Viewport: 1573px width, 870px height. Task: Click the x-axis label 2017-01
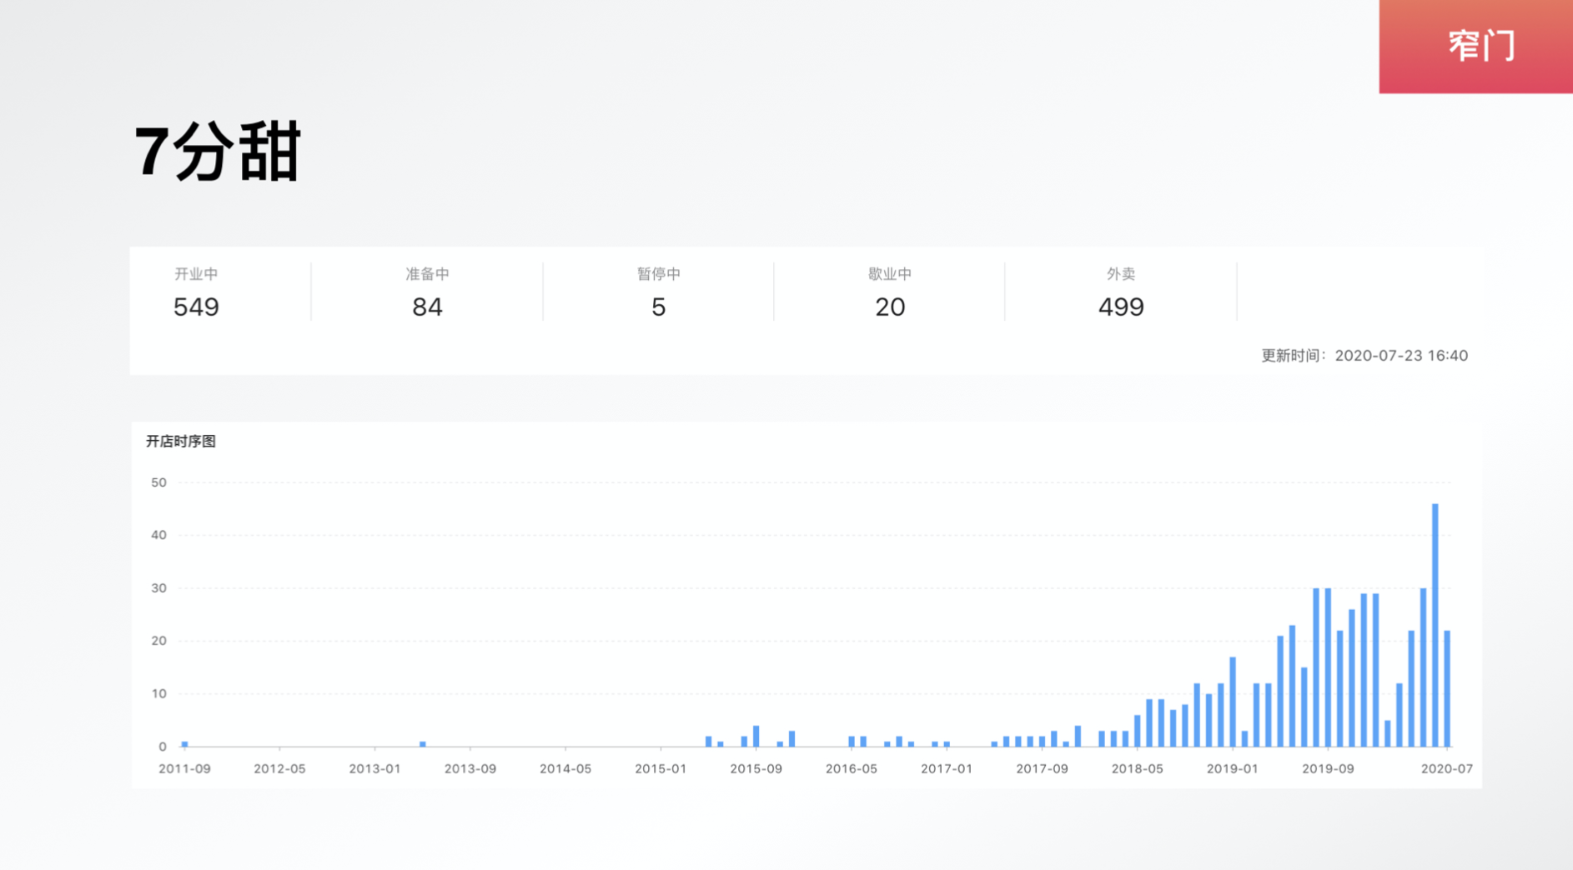[947, 768]
